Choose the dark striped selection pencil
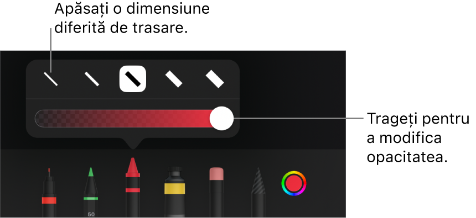 (258, 192)
